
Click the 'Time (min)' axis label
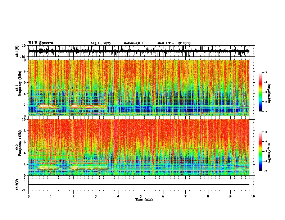(x=144, y=200)
